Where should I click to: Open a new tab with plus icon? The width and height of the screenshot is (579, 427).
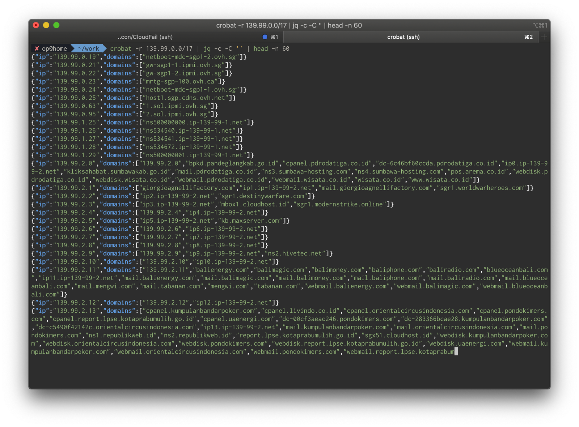pos(544,37)
